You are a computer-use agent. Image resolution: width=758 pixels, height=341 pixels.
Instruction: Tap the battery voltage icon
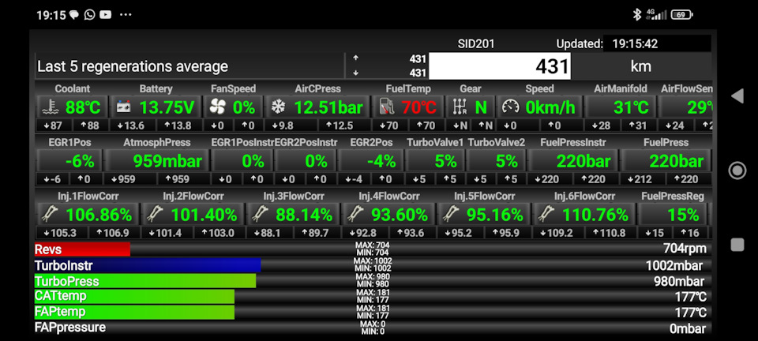[124, 107]
